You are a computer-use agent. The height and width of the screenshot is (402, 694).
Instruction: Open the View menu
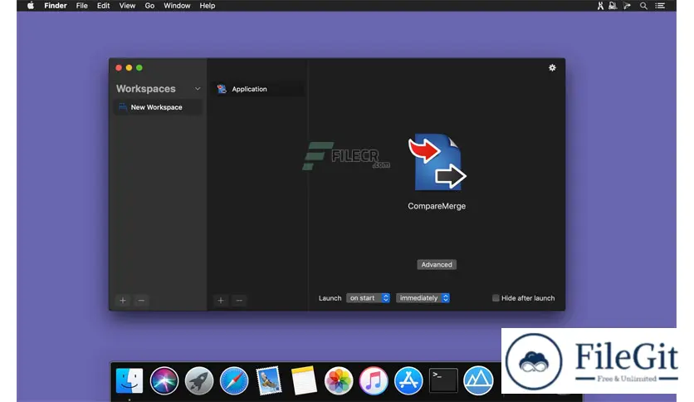coord(127,6)
